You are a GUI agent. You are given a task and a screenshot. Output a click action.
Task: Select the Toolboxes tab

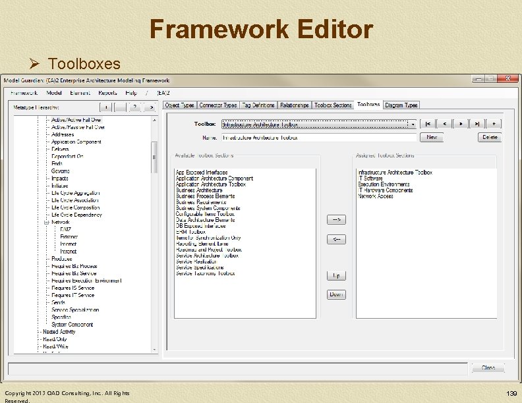pyautogui.click(x=368, y=105)
